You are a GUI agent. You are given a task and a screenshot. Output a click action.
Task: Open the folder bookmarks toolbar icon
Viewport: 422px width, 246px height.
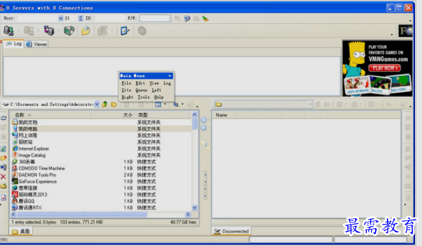point(86,31)
